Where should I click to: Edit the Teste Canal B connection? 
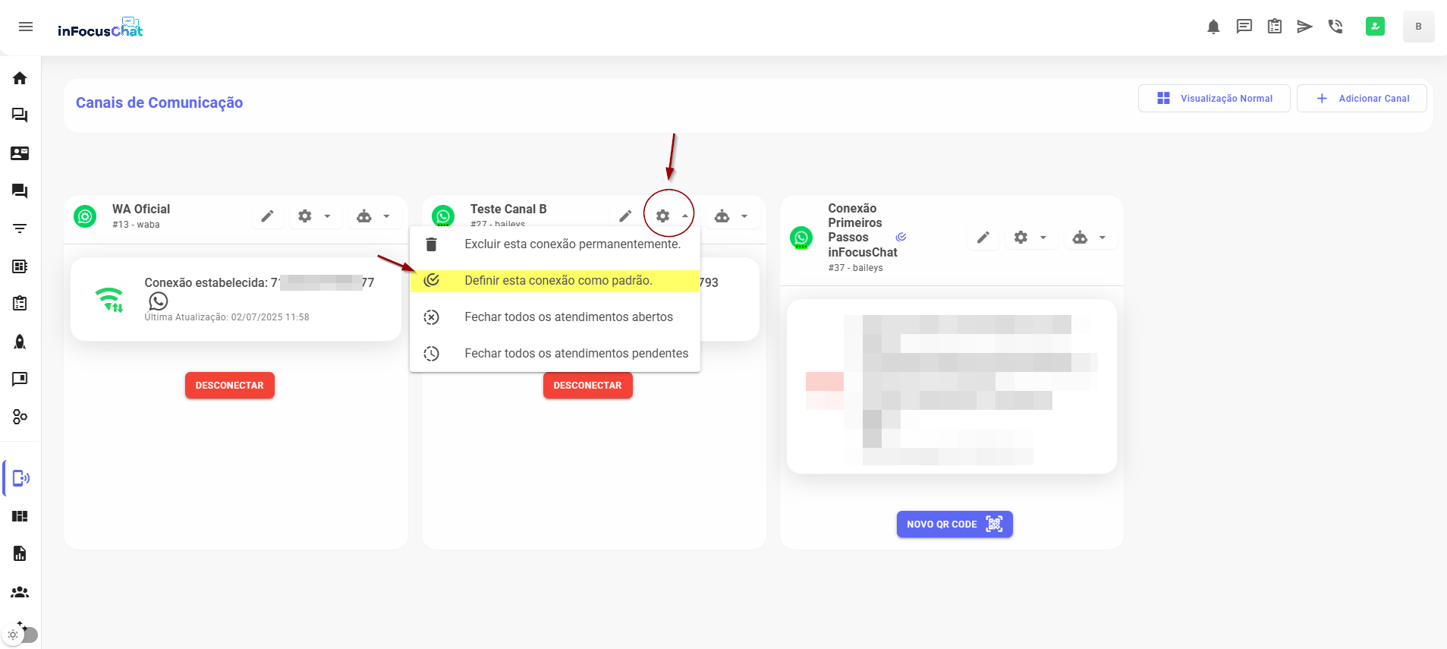625,216
